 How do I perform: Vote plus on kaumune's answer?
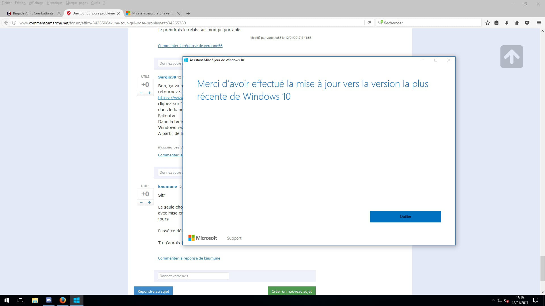[x=149, y=202]
